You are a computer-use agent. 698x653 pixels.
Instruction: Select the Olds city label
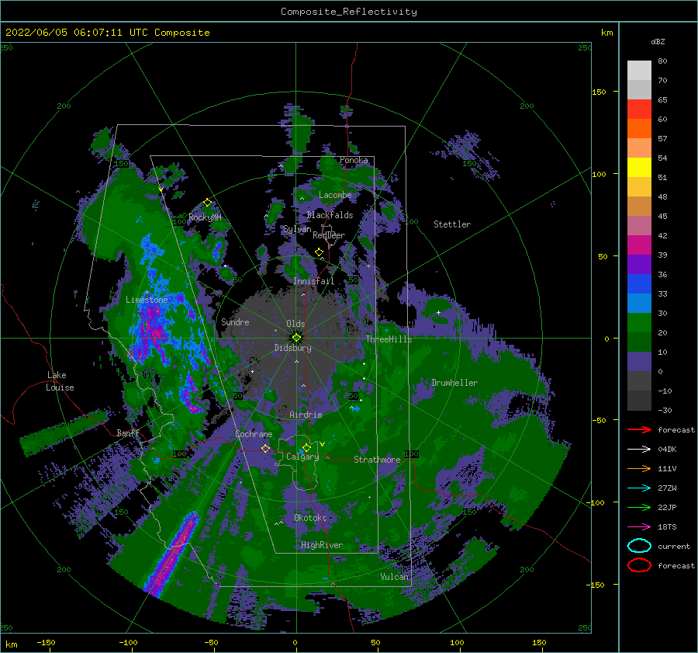295,324
